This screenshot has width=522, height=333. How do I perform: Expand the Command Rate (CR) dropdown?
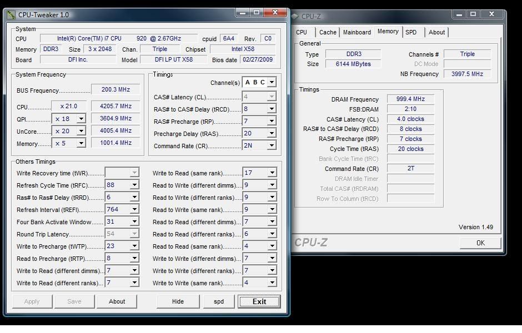coord(272,145)
